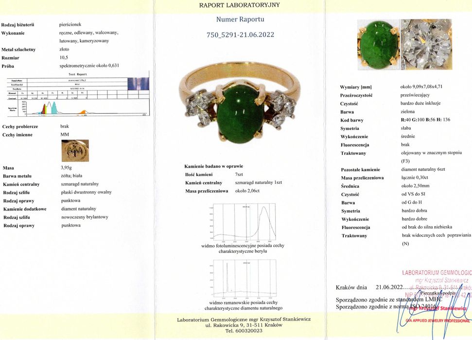
Task: Click footer 'Laboratorium Gemmologiczne mgr Krzysztof Stankiewicz'
Action: (244, 320)
